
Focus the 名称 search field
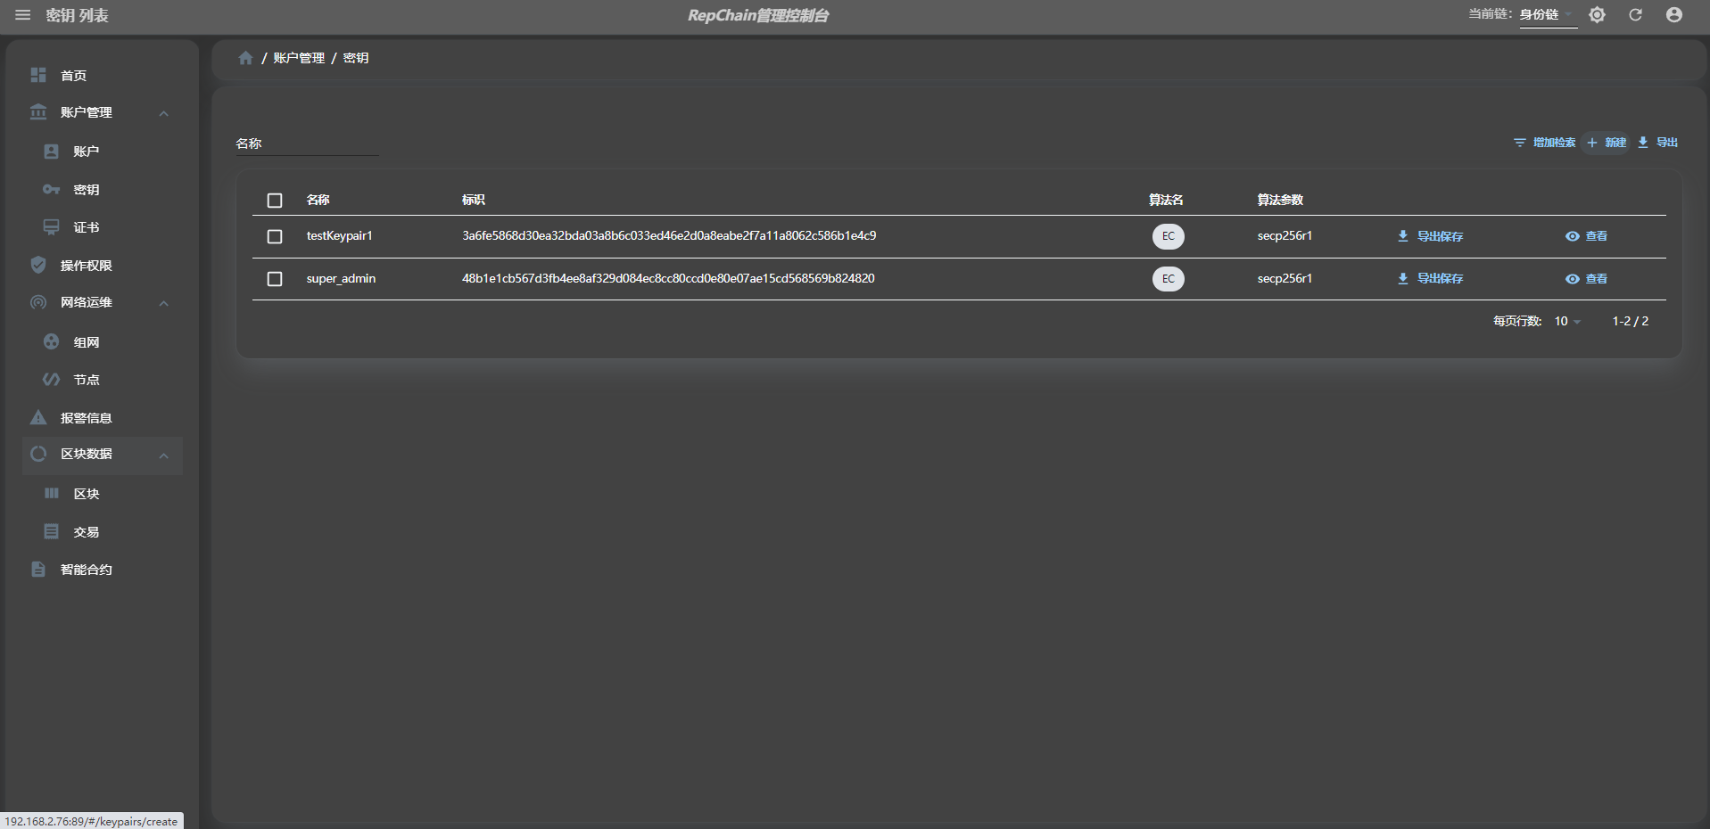[x=307, y=144]
